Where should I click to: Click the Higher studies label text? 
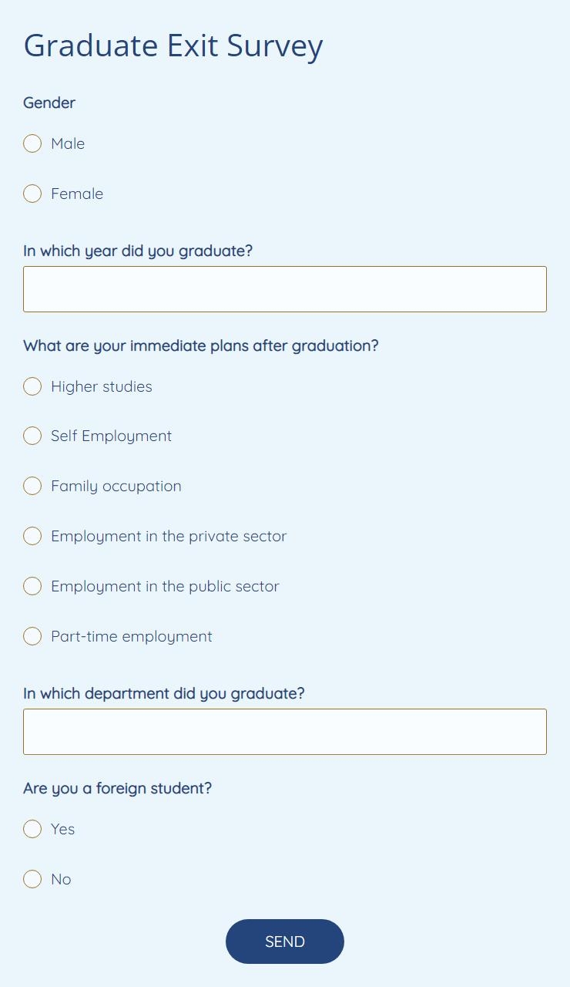tap(101, 386)
